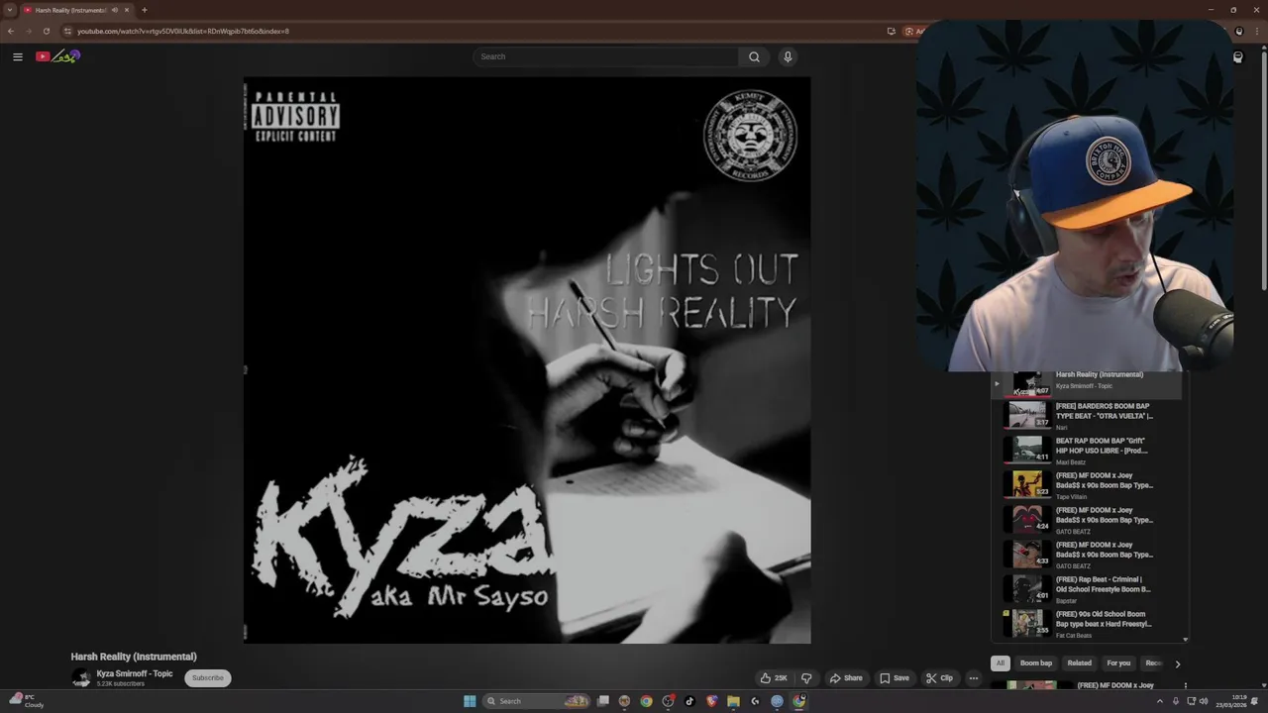Select the All filter chip
This screenshot has width=1268, height=713.
click(x=1001, y=663)
